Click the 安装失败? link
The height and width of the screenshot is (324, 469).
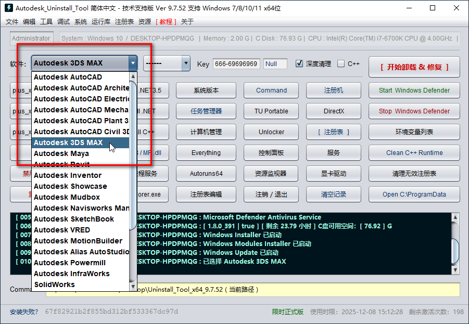[24, 312]
